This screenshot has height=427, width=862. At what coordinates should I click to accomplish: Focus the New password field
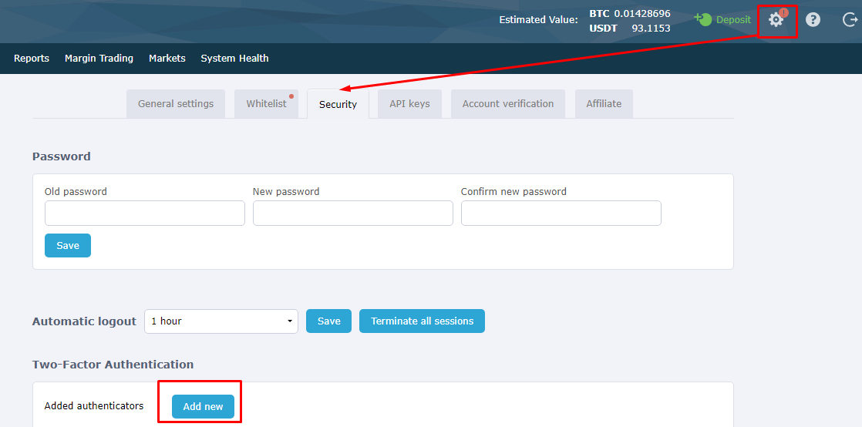tap(353, 213)
